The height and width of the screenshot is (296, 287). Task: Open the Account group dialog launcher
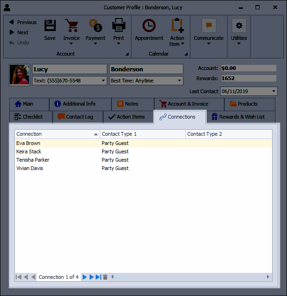pyautogui.click(x=127, y=54)
